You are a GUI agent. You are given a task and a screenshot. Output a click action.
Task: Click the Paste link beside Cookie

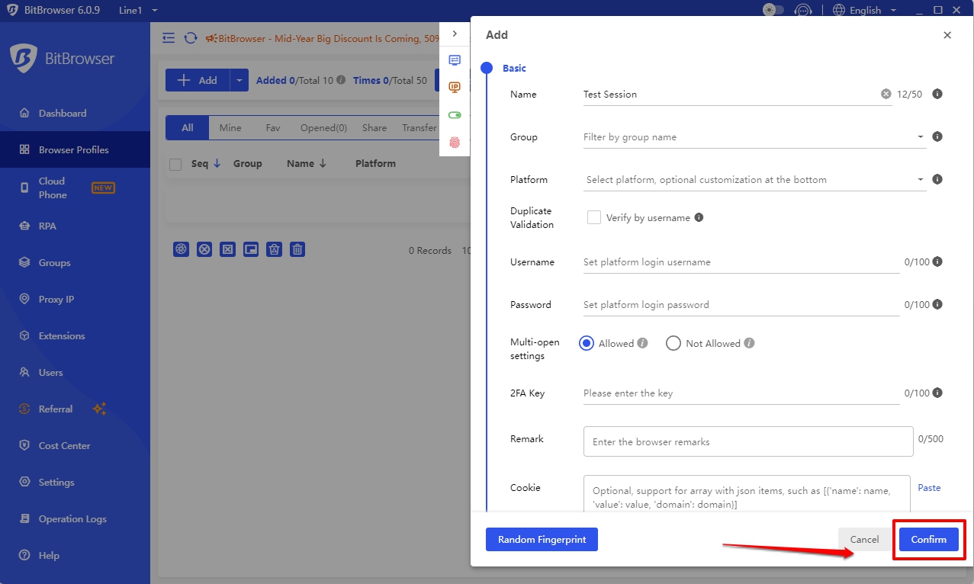pyautogui.click(x=929, y=488)
